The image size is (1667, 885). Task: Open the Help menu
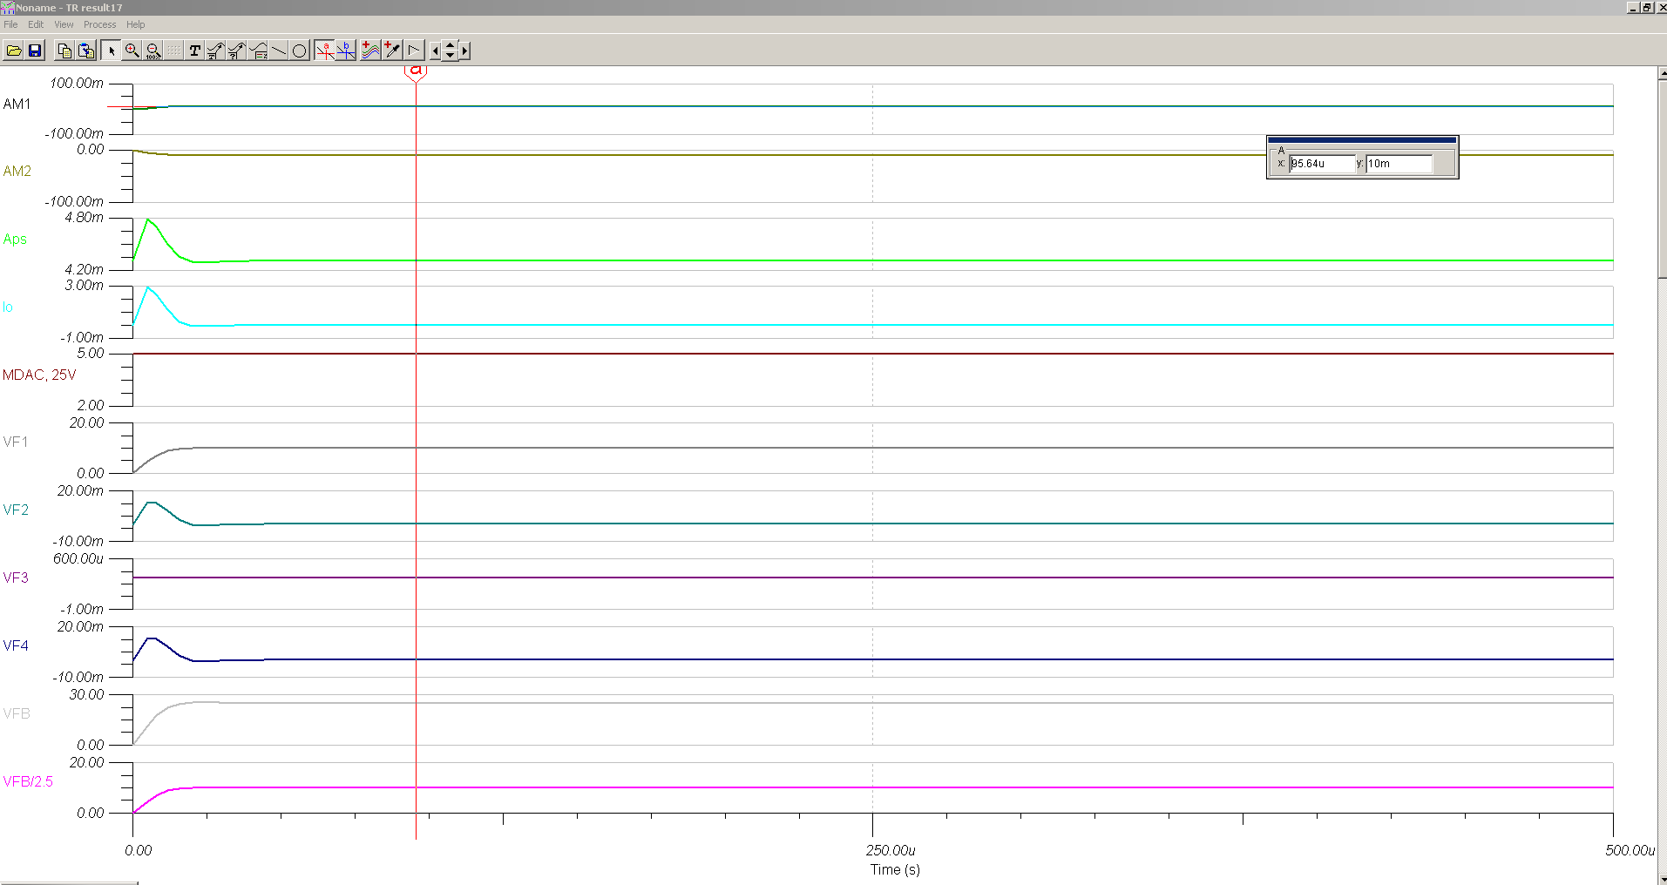pyautogui.click(x=135, y=24)
